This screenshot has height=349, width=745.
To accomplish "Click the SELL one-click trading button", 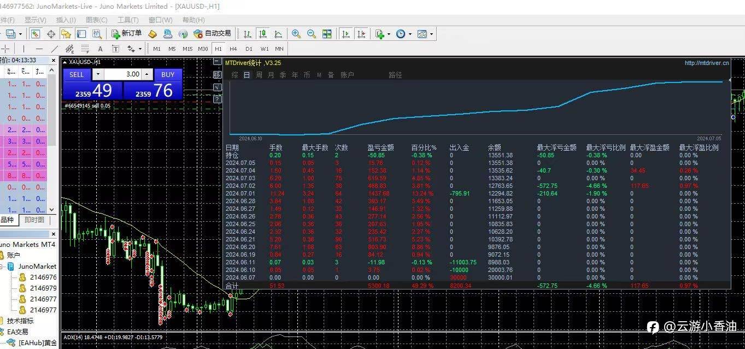I will 77,74.
